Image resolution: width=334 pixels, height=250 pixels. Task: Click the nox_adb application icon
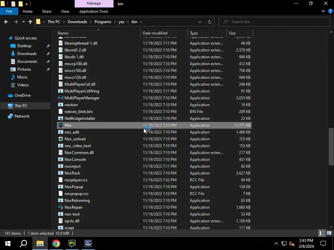[61, 132]
